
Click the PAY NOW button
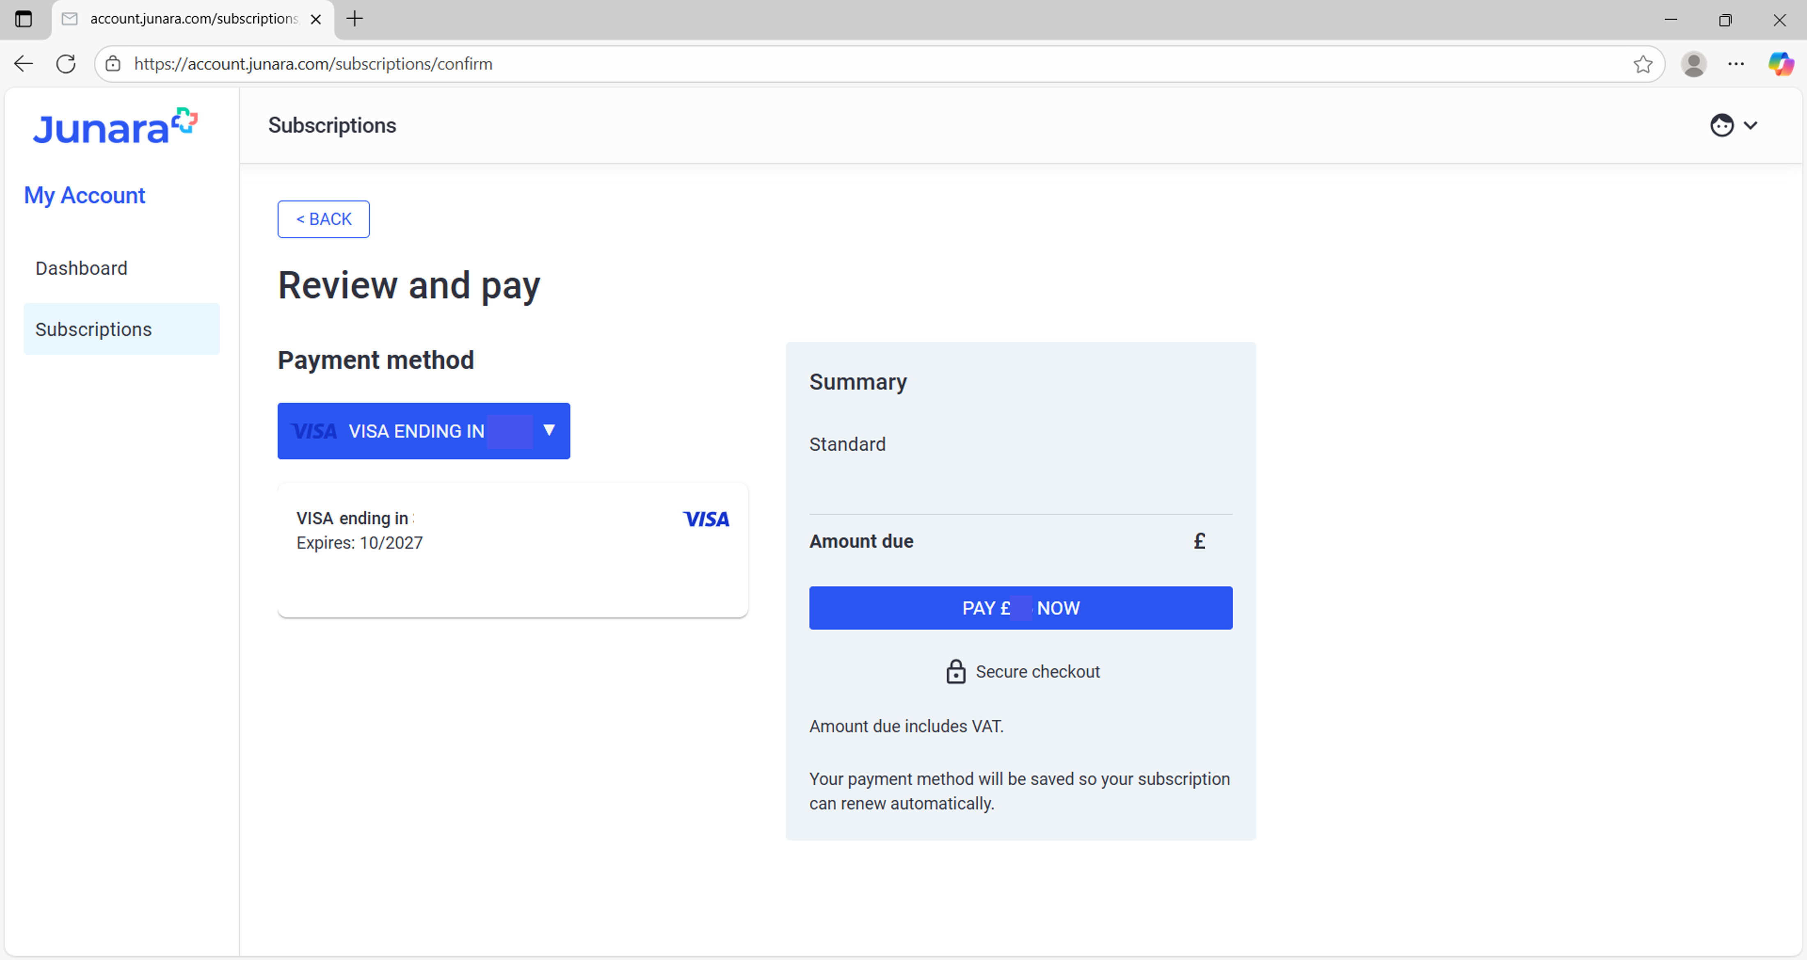coord(1021,608)
